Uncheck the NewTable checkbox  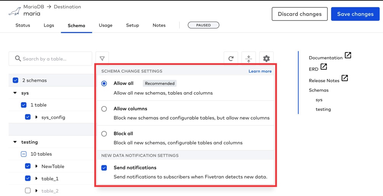28,166
